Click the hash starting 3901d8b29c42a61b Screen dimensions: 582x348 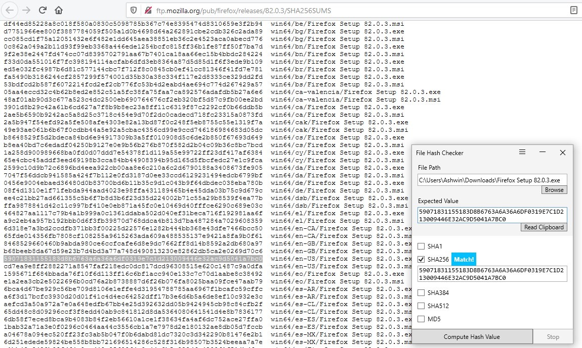133,107
